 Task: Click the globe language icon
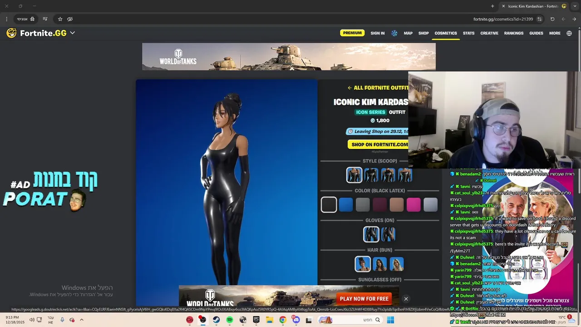(x=569, y=33)
